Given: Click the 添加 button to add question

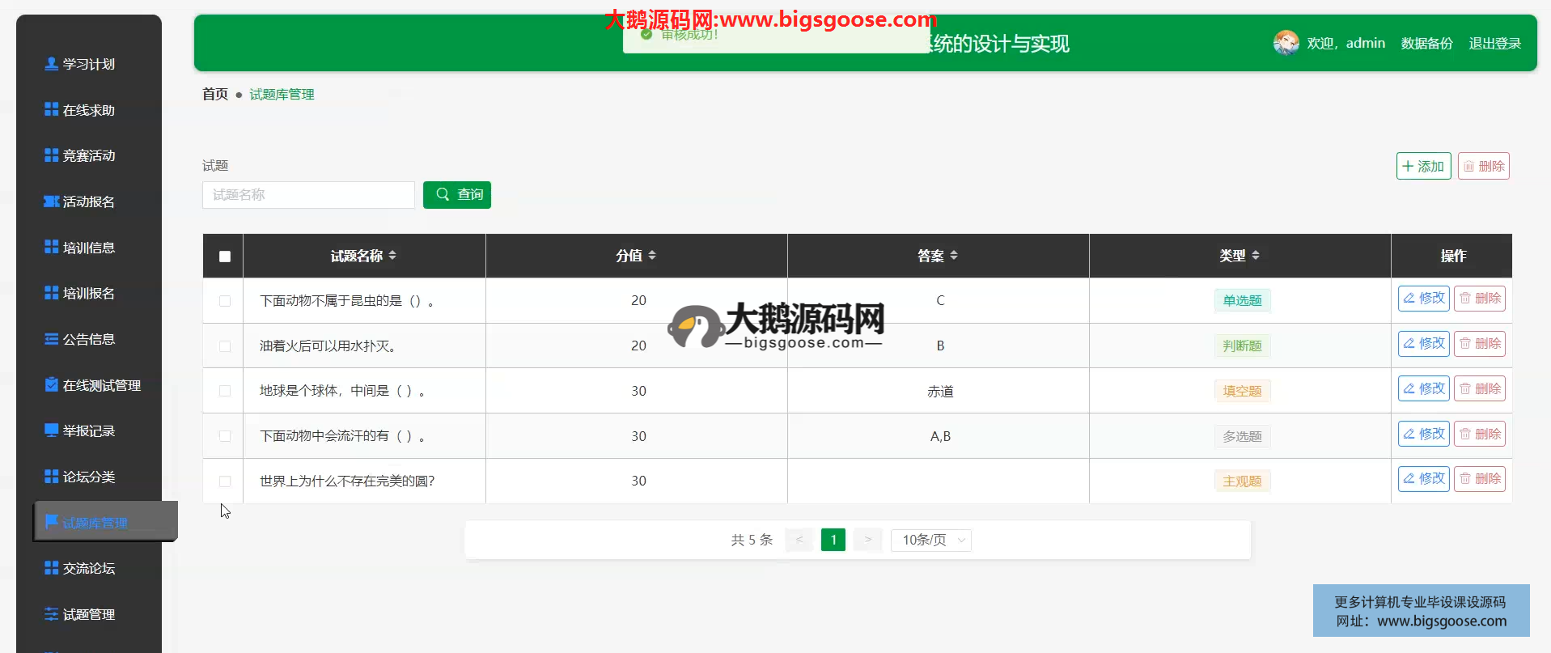Looking at the screenshot, I should pos(1423,166).
